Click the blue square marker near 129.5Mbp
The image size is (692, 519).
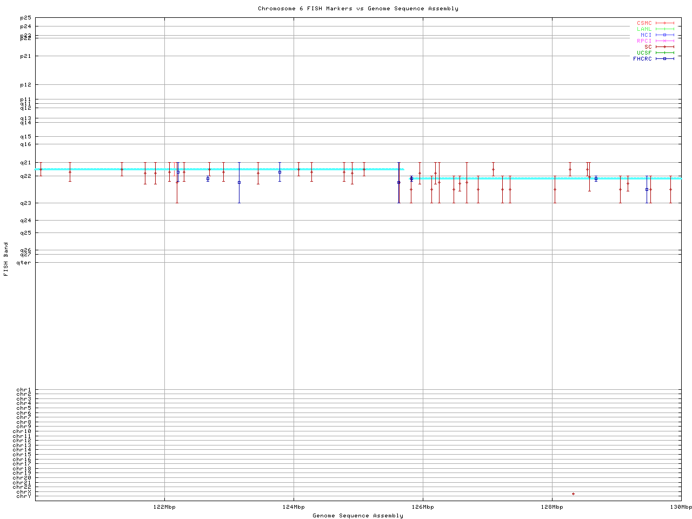[647, 189]
